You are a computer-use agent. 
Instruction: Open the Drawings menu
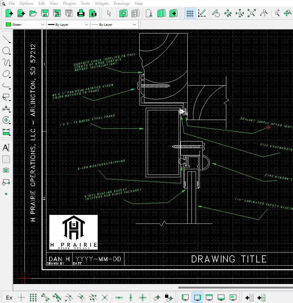coord(122,4)
